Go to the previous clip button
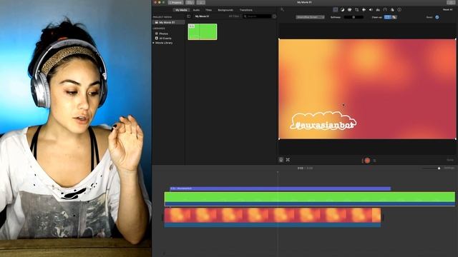This screenshot has height=257, width=458. coord(362,161)
